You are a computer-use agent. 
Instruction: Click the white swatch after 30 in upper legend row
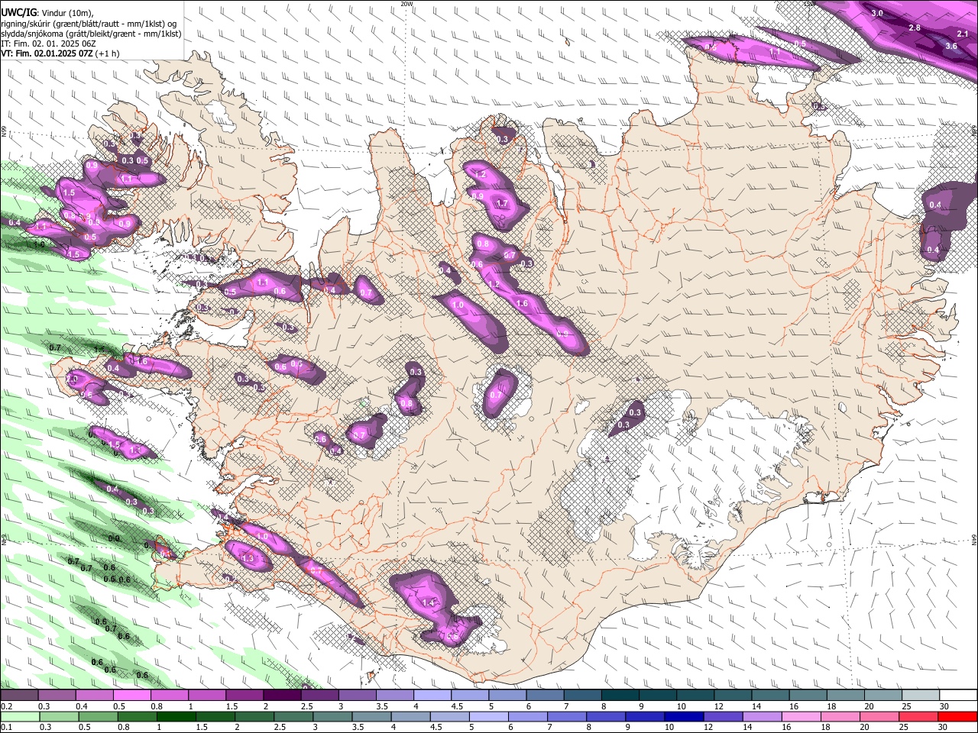[x=958, y=695]
